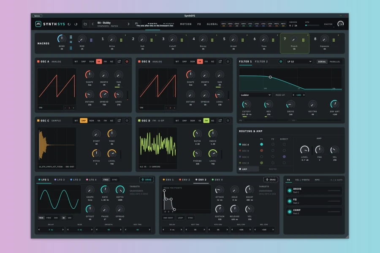This screenshot has width=380, height=253.
Task: Open OSC A pop-out editor icon
Action: pyautogui.click(x=119, y=62)
